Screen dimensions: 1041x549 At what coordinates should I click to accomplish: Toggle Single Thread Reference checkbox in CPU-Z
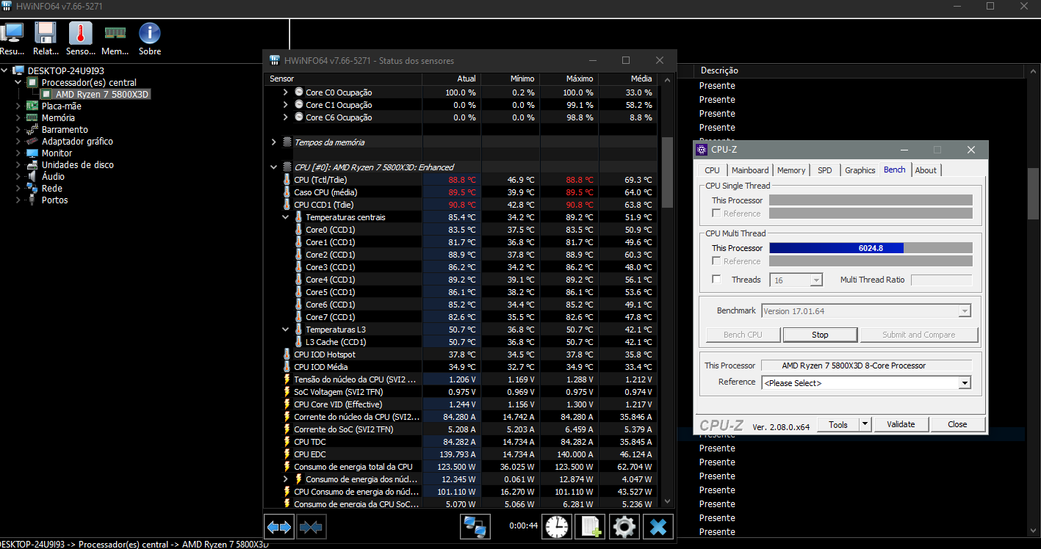(716, 214)
